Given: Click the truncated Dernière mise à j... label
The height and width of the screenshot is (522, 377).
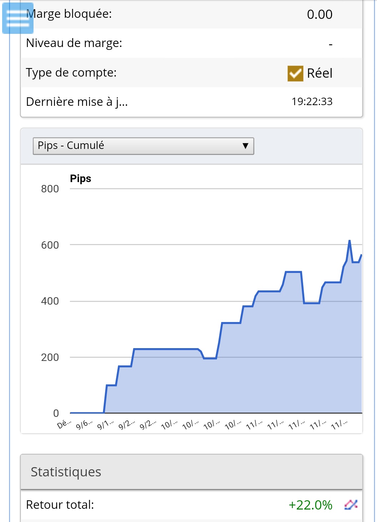Looking at the screenshot, I should 77,102.
